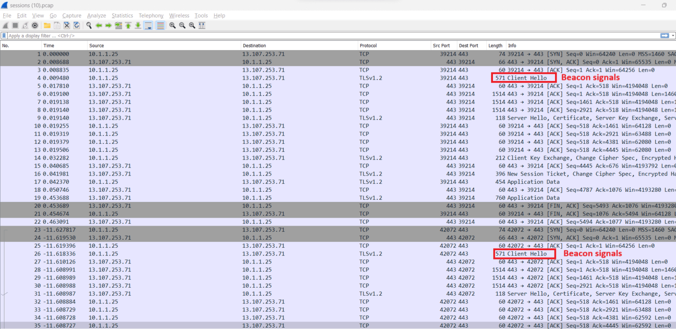The height and width of the screenshot is (329, 676).
Task: Open the Telephony menu
Action: [151, 15]
